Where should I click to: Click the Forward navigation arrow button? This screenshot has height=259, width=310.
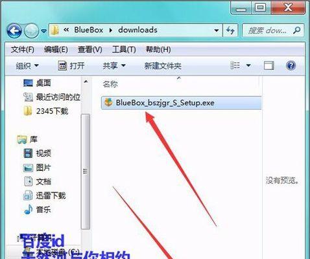click(31, 31)
